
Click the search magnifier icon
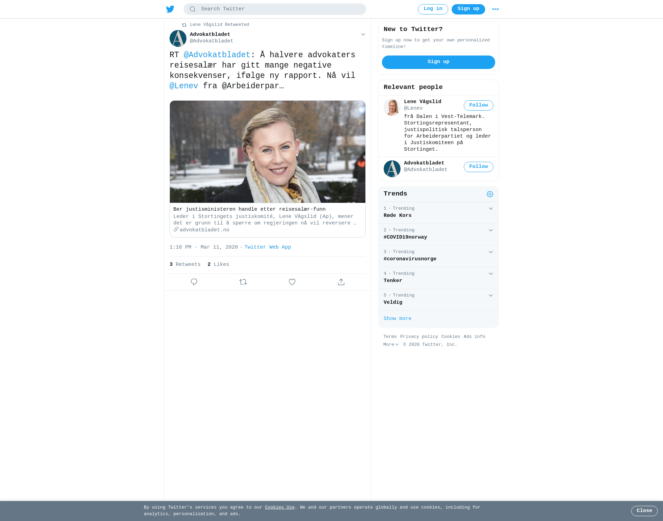pyautogui.click(x=193, y=9)
